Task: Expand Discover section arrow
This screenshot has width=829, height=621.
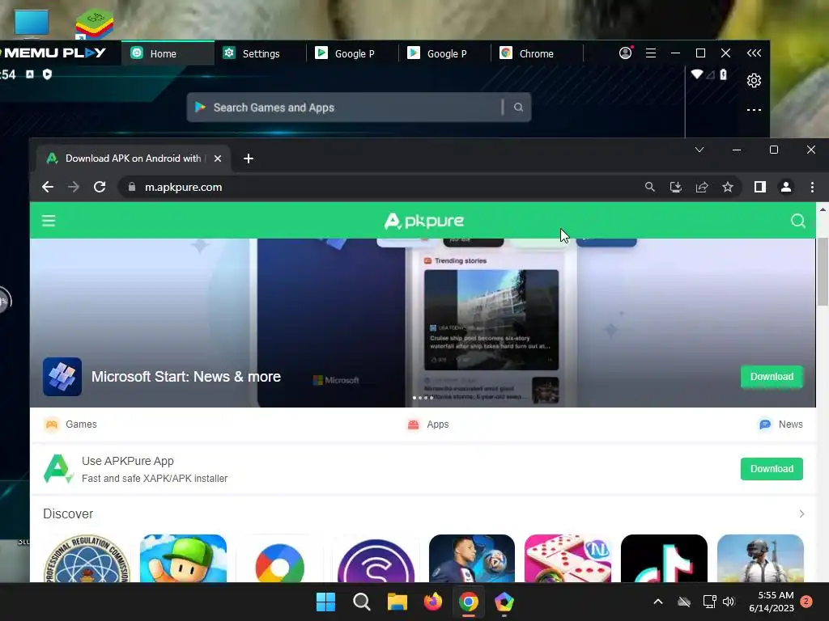Action: click(x=801, y=513)
